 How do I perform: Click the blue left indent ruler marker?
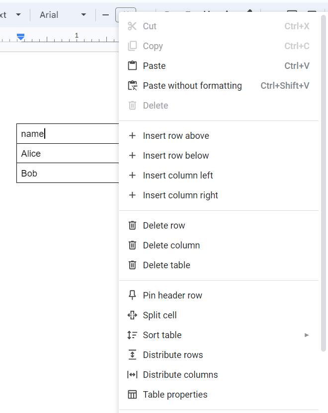(x=21, y=37)
